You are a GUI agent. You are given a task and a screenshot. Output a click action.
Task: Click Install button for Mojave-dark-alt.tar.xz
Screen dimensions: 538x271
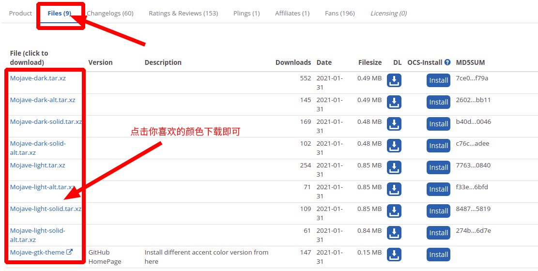[439, 102]
